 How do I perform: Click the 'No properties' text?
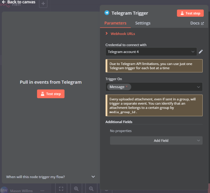(121, 131)
